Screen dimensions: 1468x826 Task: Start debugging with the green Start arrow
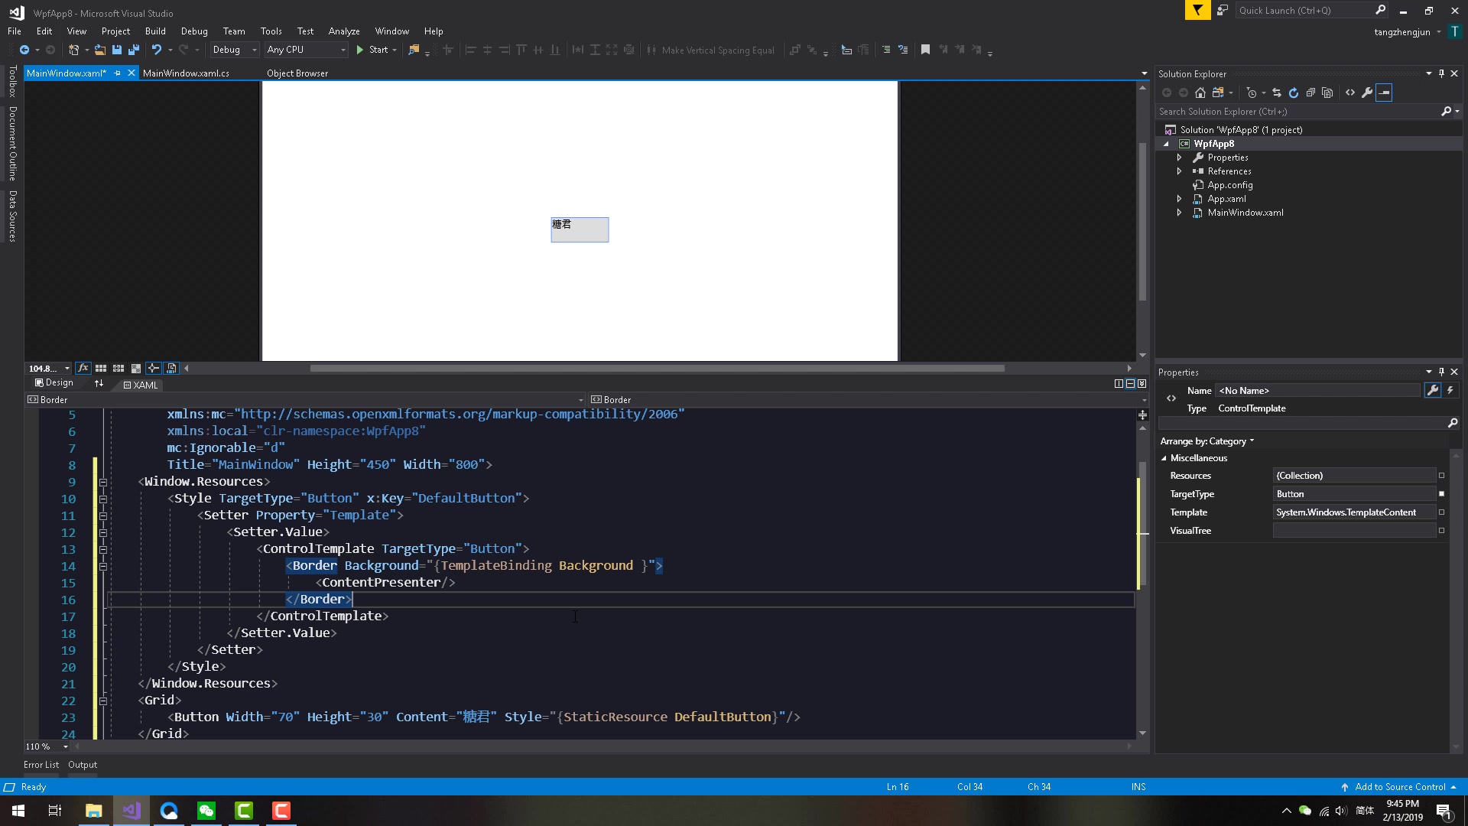(359, 50)
